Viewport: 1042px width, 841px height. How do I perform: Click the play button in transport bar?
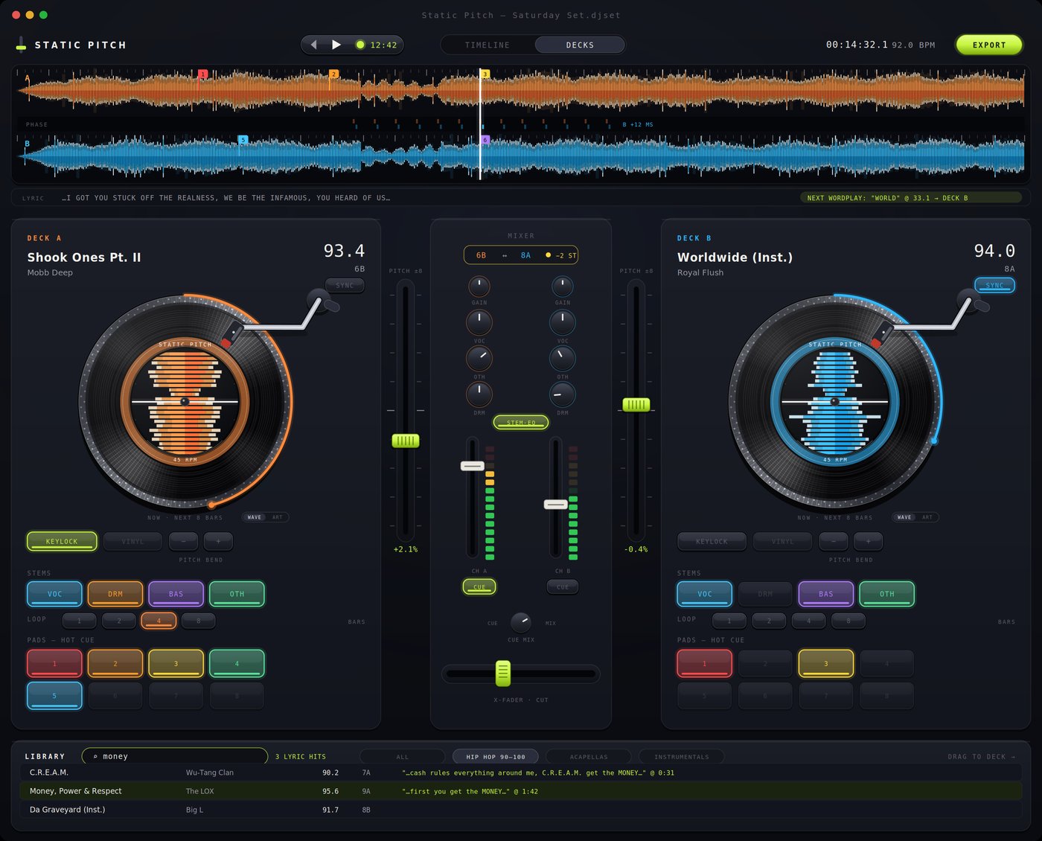336,45
